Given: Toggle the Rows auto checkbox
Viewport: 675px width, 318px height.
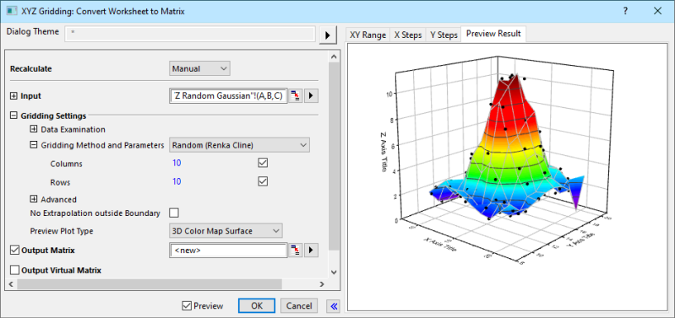Looking at the screenshot, I should click(x=263, y=181).
